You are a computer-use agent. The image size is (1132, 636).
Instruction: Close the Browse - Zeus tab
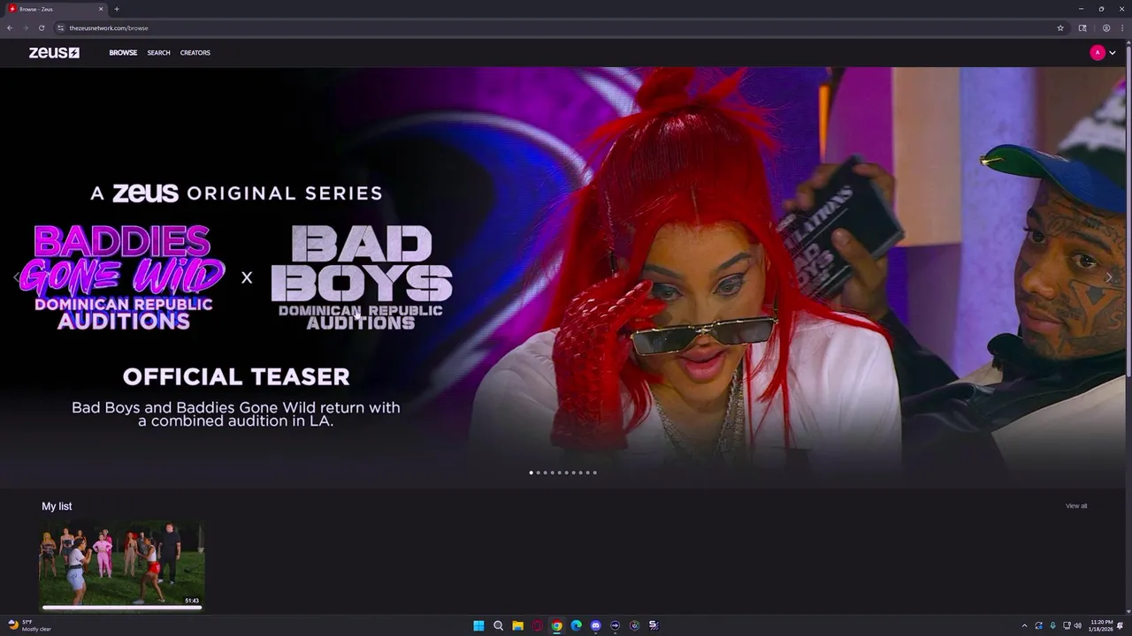point(101,9)
